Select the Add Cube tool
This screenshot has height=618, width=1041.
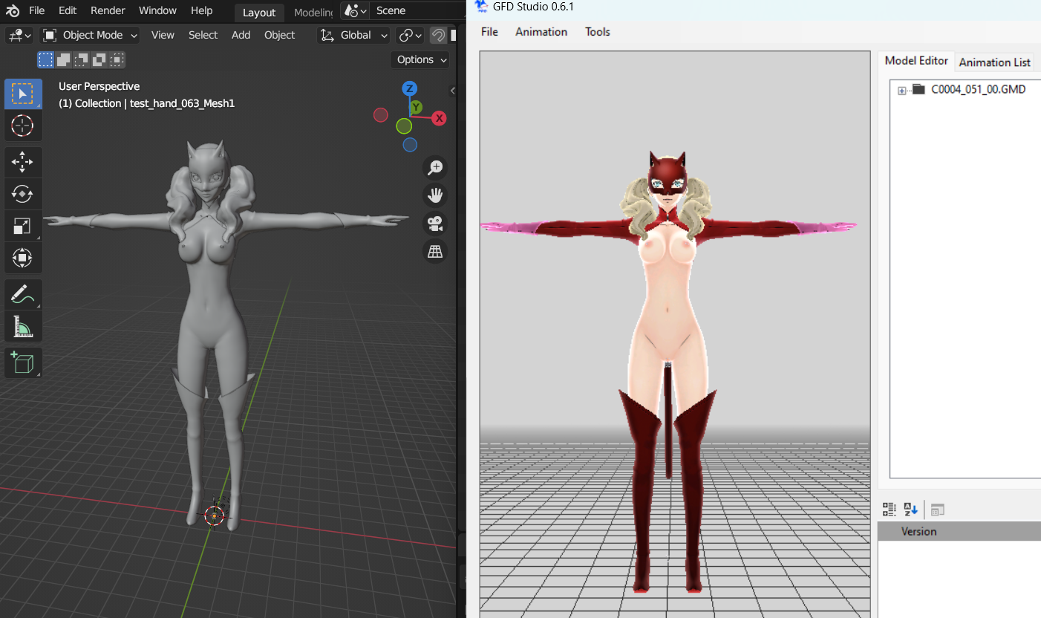[x=23, y=362]
